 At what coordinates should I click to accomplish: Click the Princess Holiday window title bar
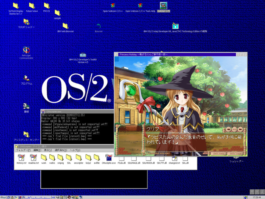tap(177, 54)
